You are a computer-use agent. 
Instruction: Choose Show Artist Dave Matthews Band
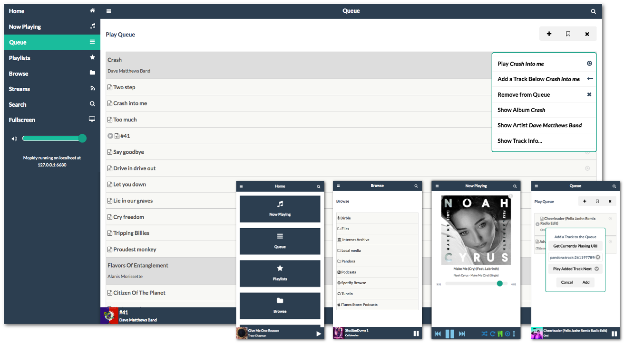click(x=539, y=125)
